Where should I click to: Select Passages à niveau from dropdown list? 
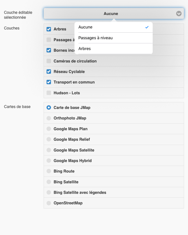click(114, 38)
